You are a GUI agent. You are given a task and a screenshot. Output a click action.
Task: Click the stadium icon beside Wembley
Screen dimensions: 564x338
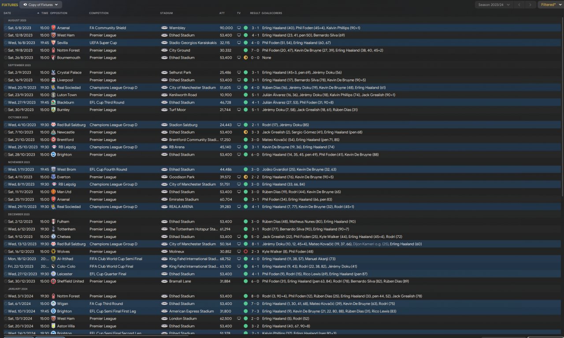164,28
